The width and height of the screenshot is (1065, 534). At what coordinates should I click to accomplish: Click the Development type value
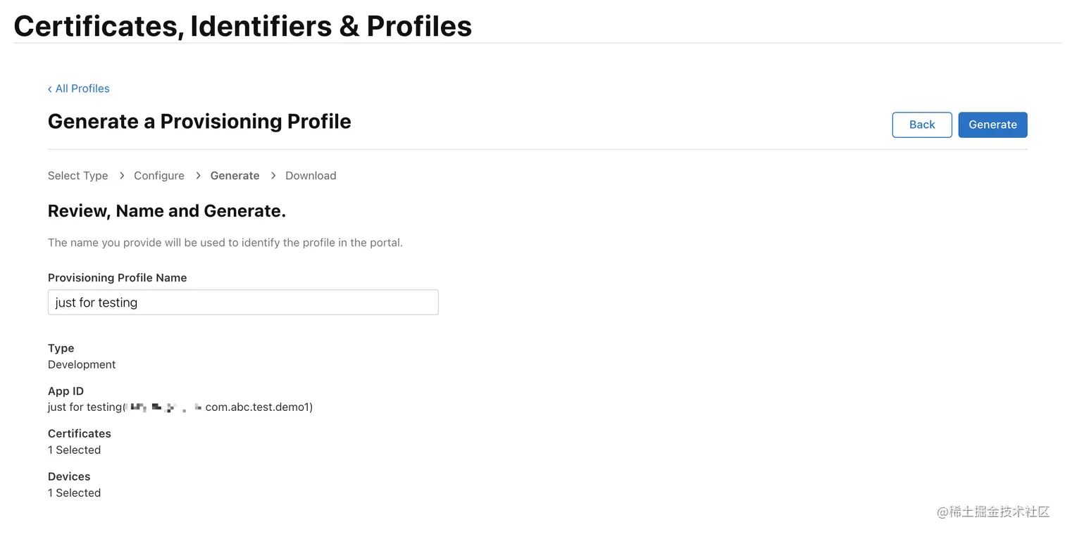click(x=82, y=364)
